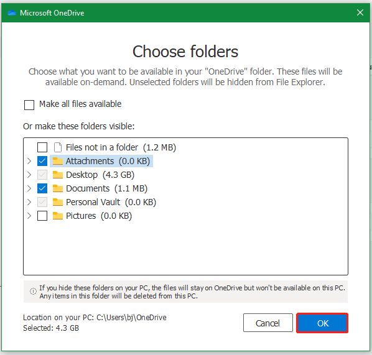Click the Desktop folder icon

58,175
